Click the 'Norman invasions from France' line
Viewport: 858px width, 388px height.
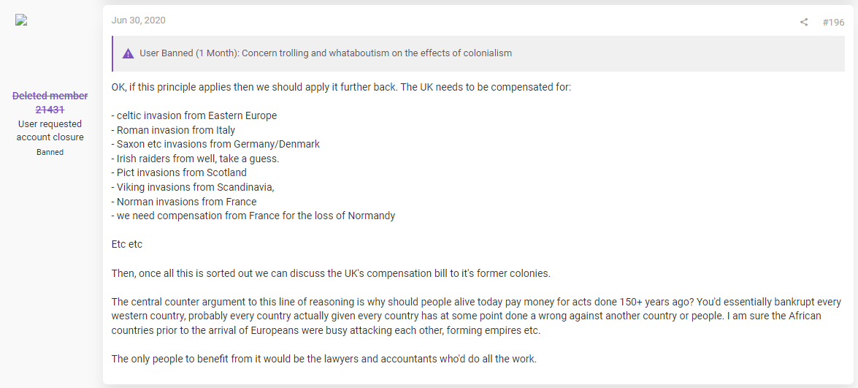pyautogui.click(x=184, y=202)
